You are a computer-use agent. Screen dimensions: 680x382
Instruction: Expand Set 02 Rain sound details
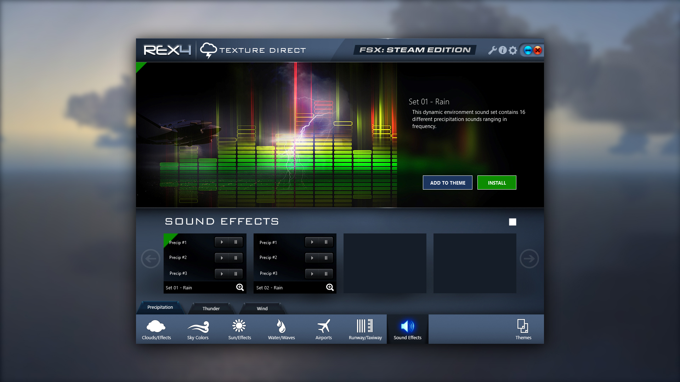tap(330, 287)
